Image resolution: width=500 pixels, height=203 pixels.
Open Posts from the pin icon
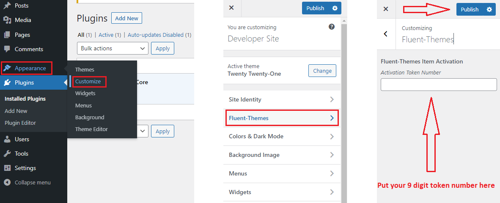(7, 5)
